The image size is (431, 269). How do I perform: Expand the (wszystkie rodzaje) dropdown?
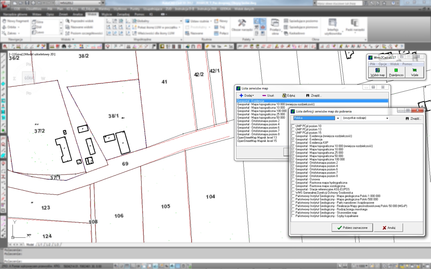pyautogui.click(x=387, y=118)
